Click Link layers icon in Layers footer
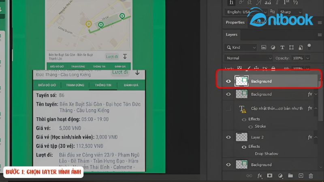Screen dimensions: 324x182 (x=249, y=176)
